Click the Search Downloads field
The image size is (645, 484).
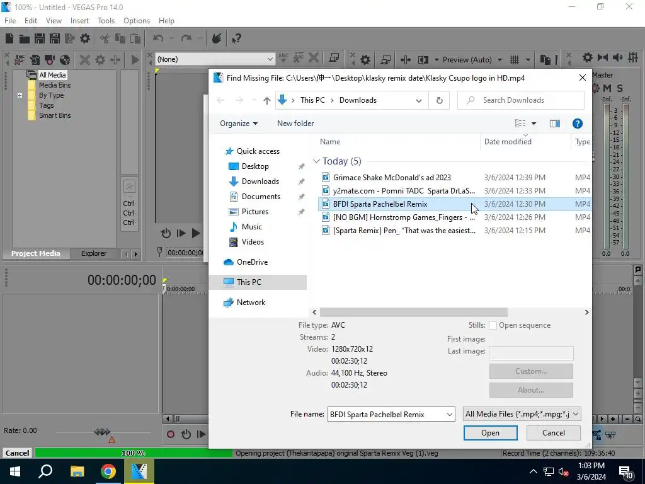pyautogui.click(x=521, y=100)
